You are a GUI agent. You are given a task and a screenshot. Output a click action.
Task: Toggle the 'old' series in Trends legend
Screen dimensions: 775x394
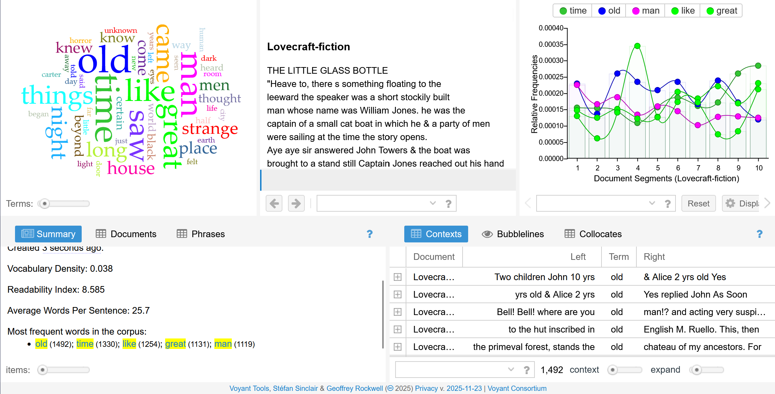tap(609, 11)
